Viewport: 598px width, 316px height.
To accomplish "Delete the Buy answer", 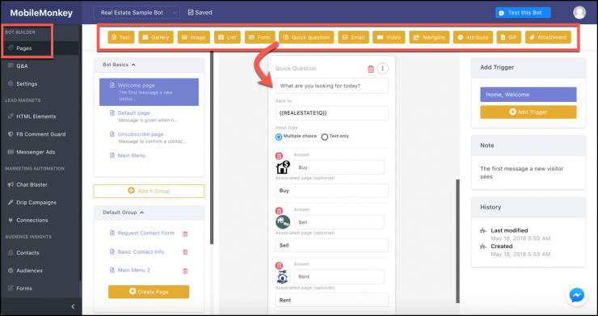I will [x=279, y=156].
